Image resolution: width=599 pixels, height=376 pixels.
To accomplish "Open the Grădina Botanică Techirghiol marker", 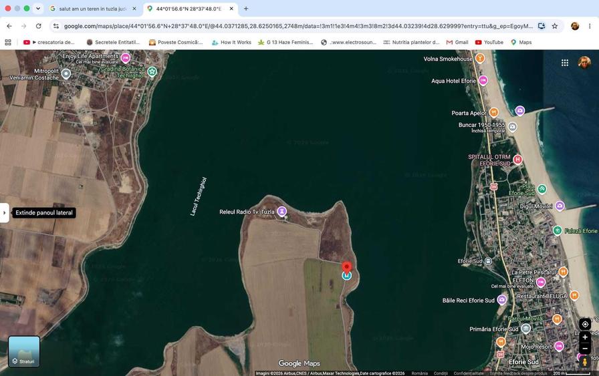I will pyautogui.click(x=152, y=71).
